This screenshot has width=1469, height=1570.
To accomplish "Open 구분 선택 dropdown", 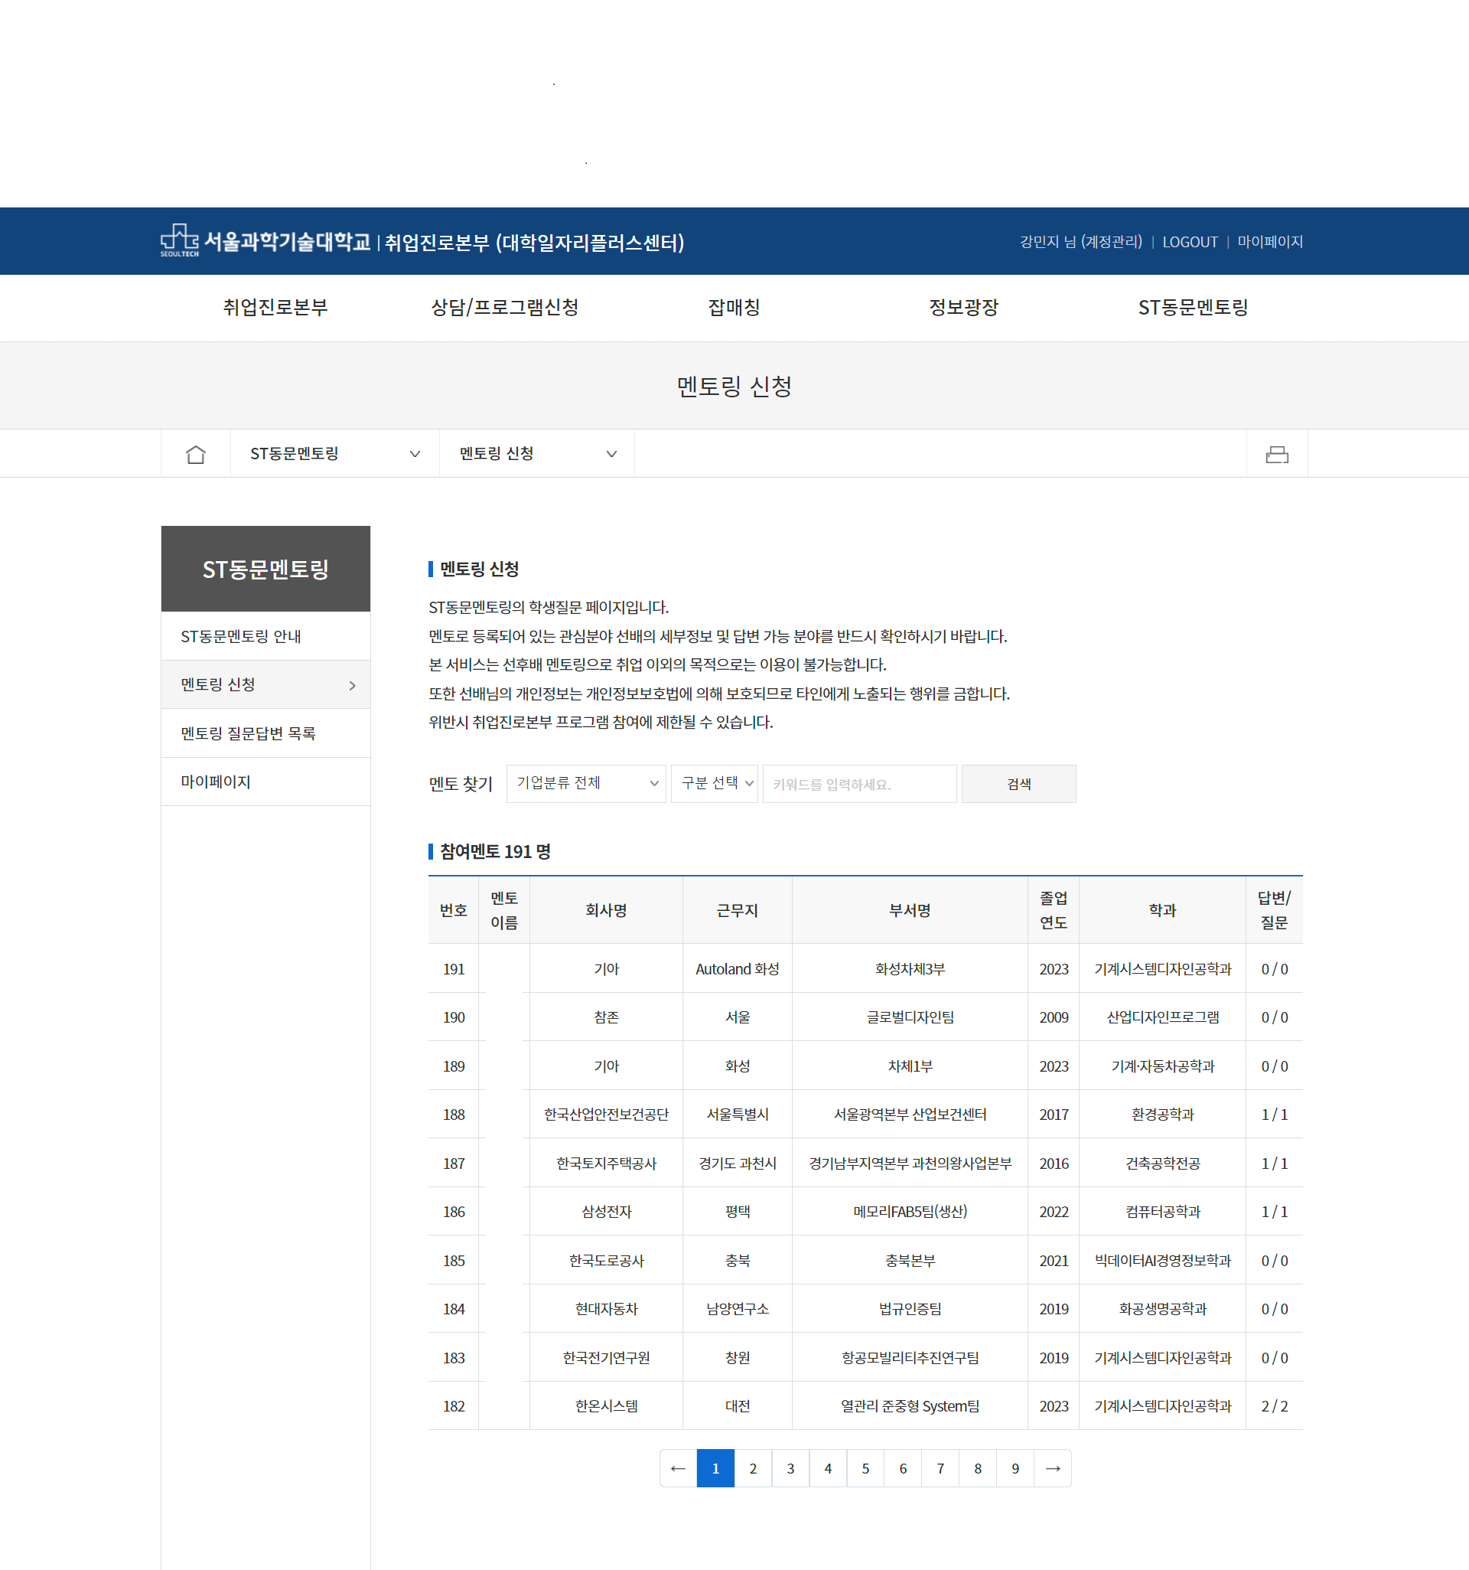I will pyautogui.click(x=715, y=783).
